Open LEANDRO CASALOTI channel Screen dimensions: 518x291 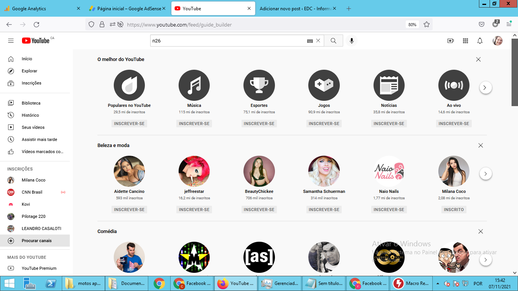tap(35, 228)
